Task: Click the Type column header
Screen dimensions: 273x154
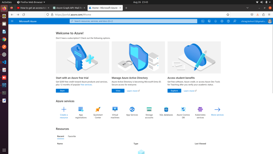Action: pos(136,144)
